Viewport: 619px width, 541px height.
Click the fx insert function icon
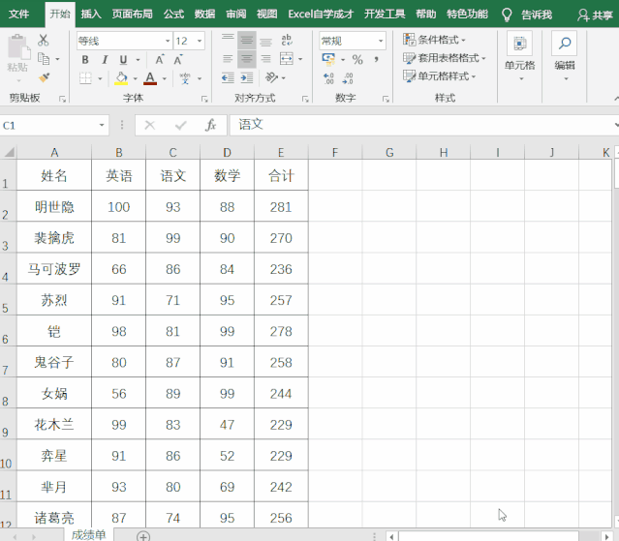coord(210,126)
